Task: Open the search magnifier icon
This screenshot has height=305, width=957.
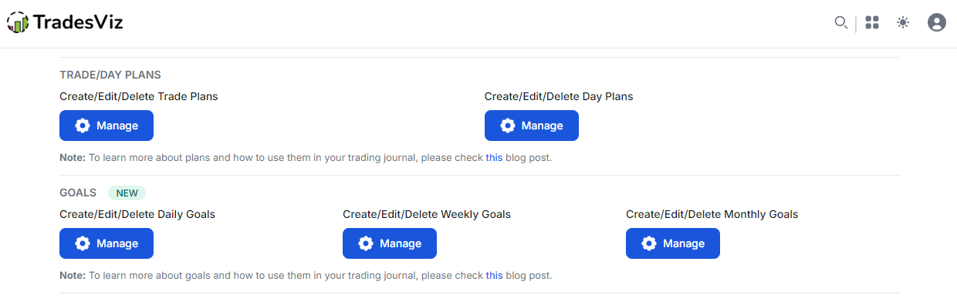Action: [x=841, y=22]
